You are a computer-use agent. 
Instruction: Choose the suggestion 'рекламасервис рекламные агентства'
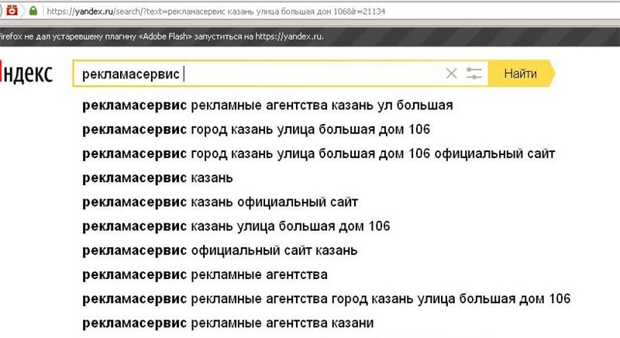pos(205,274)
